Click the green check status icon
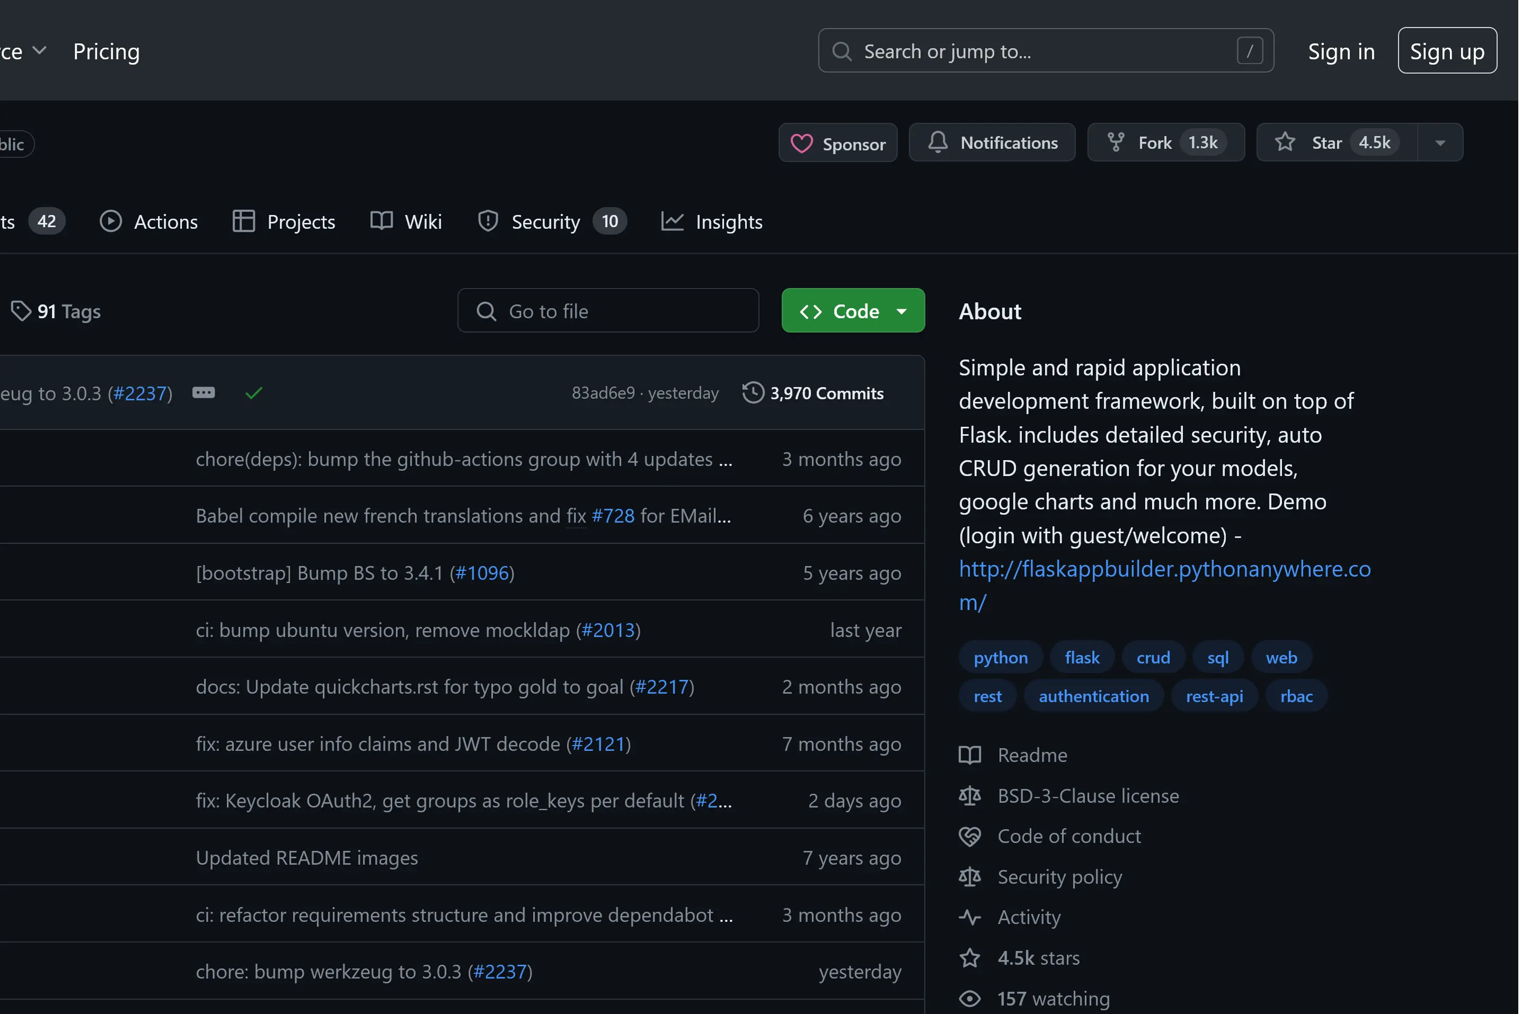 point(254,392)
